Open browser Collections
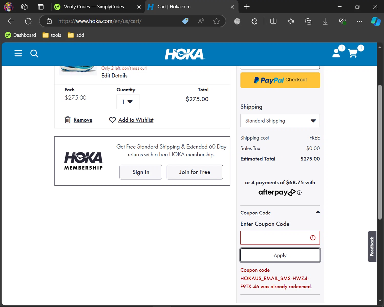This screenshot has height=307, width=384. (308, 21)
